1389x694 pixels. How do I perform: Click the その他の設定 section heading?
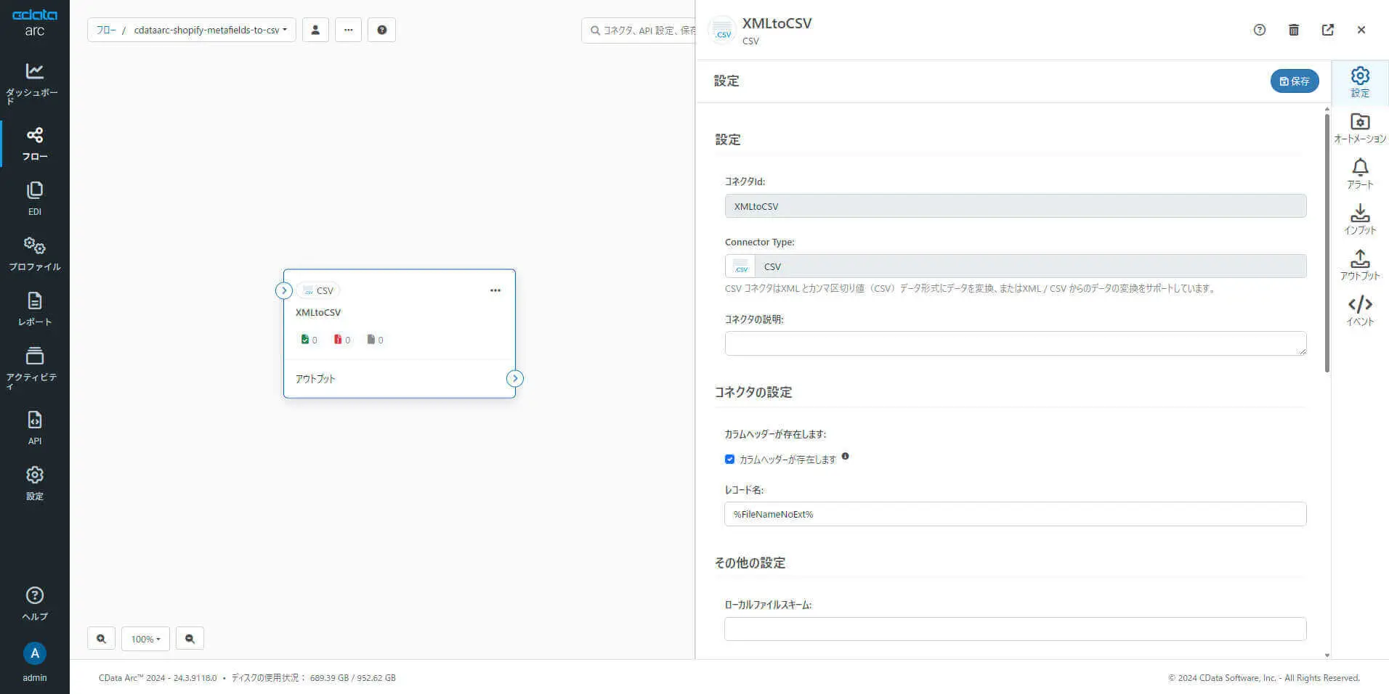point(750,563)
